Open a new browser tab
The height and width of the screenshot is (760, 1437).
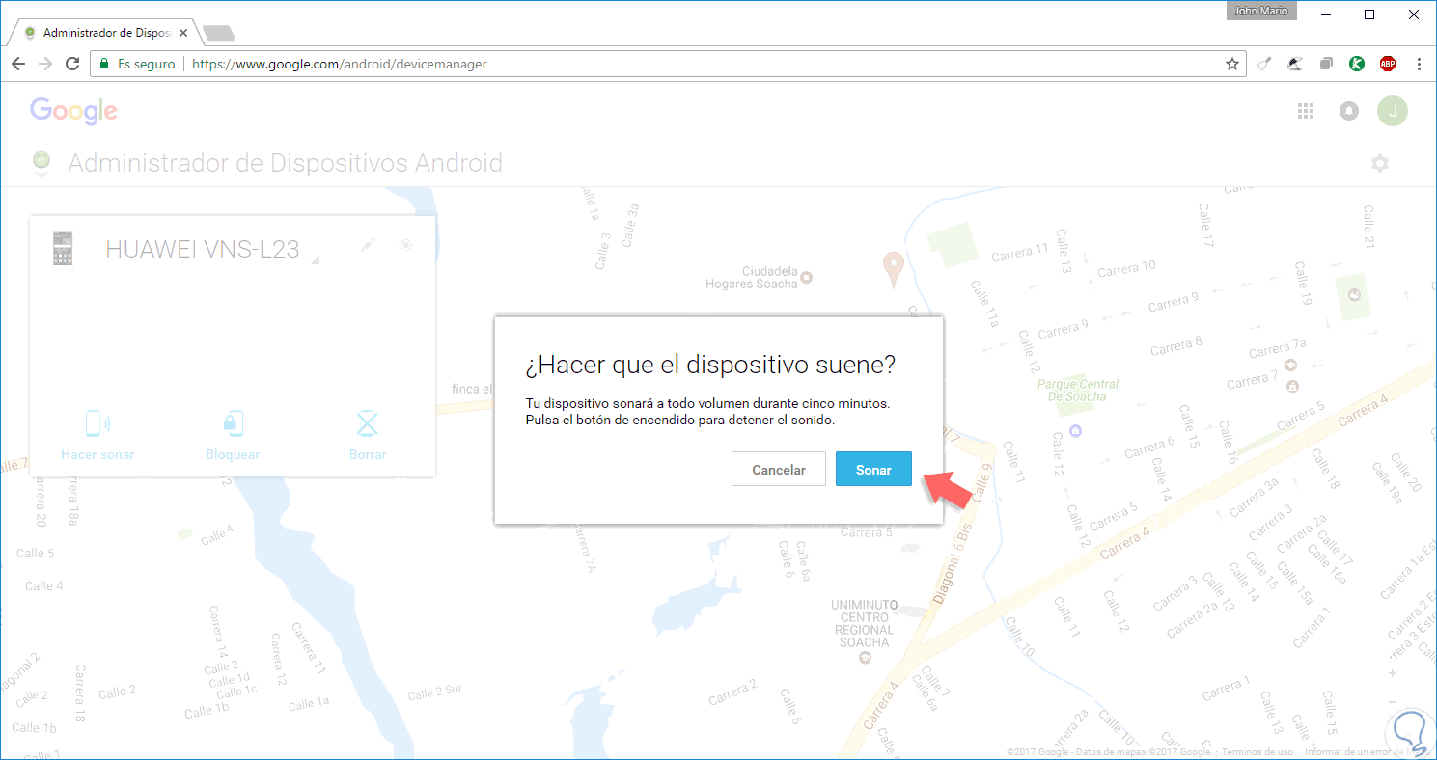(x=220, y=34)
